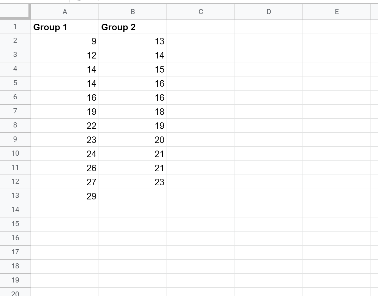The width and height of the screenshot is (378, 296).
Task: Click cell A13 containing 29
Action: pyautogui.click(x=65, y=196)
